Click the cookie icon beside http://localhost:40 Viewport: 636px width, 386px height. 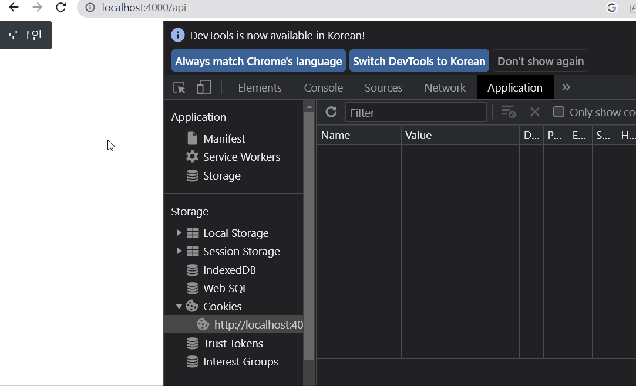(203, 324)
